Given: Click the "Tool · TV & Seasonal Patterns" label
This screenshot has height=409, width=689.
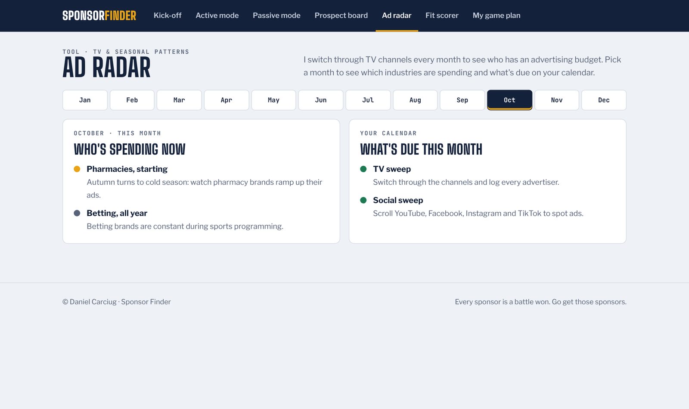Looking at the screenshot, I should pos(126,52).
